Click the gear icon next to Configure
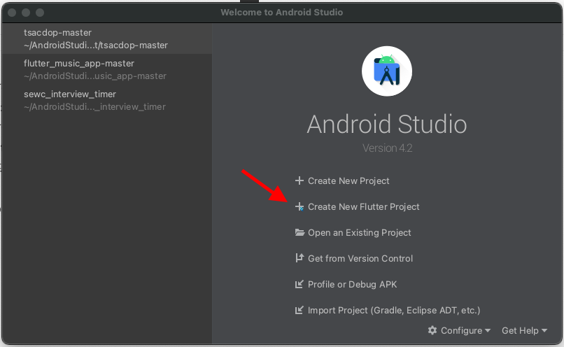This screenshot has width=564, height=347. tap(432, 330)
